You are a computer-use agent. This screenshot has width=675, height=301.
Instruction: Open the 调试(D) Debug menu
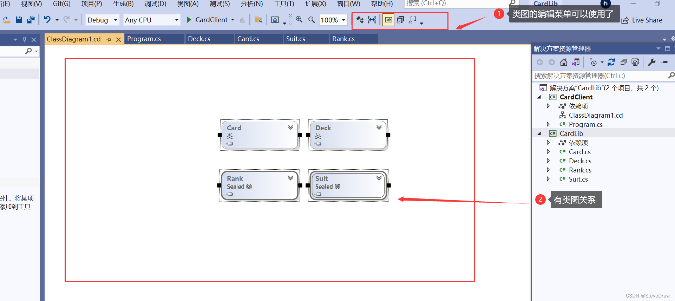[156, 4]
